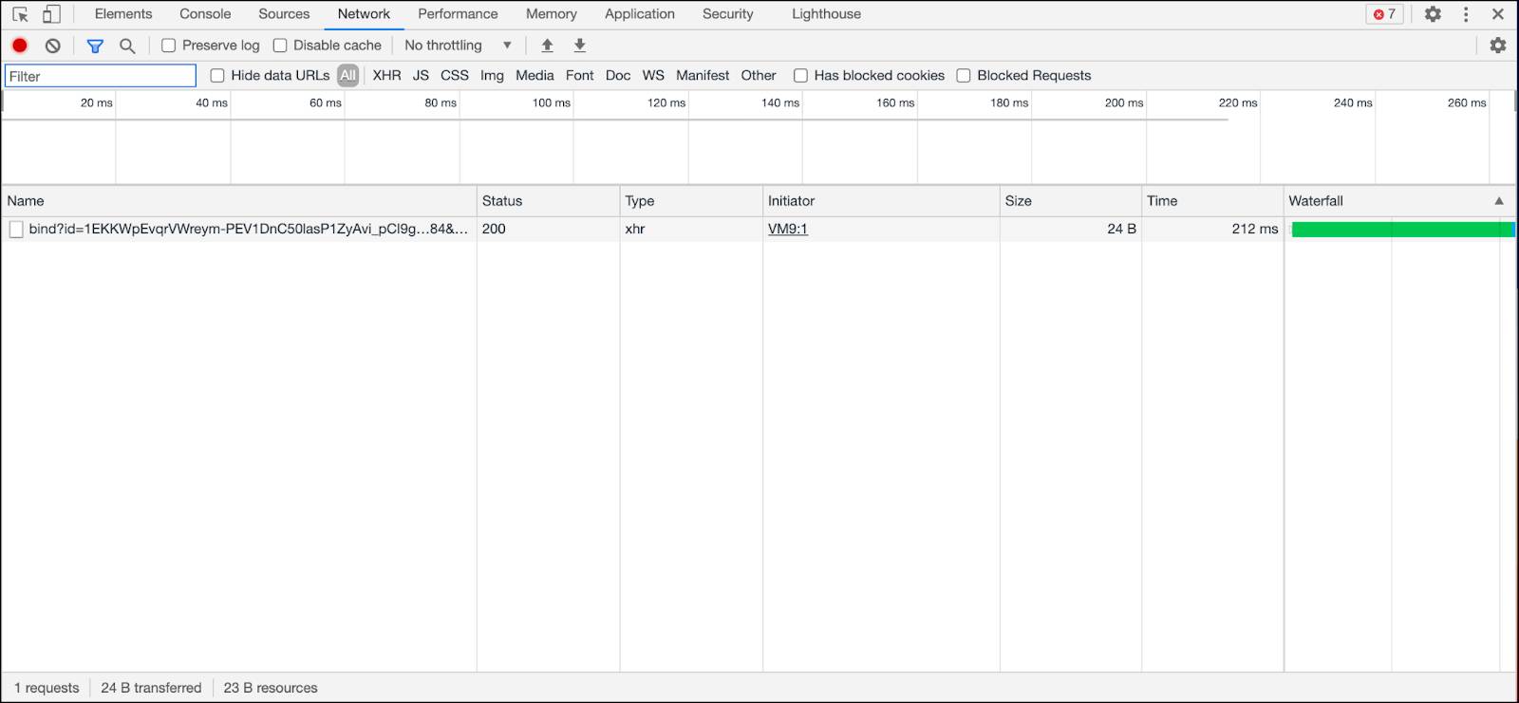Viewport: 1519px width, 703px height.
Task: Open the Security tab
Action: [728, 14]
